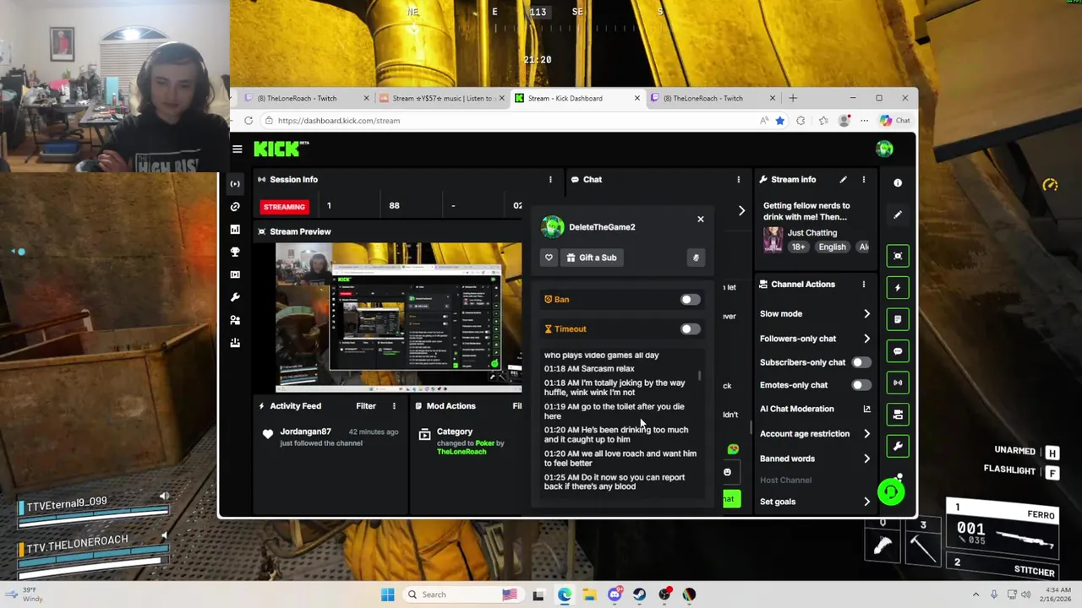Open the community users icon in sidebar
This screenshot has width=1082, height=608.
click(x=235, y=320)
